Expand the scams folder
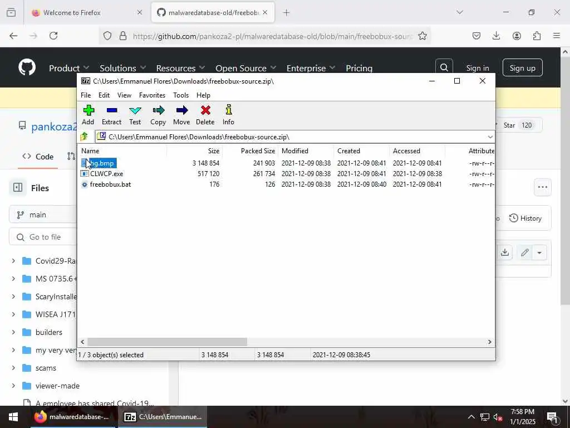570x428 pixels. [x=13, y=368]
